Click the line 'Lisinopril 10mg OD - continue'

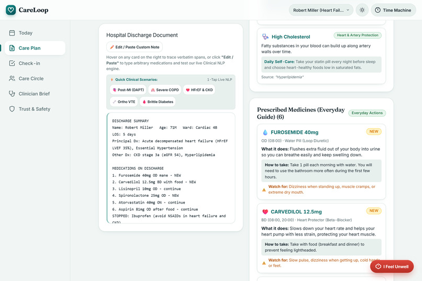click(x=147, y=189)
